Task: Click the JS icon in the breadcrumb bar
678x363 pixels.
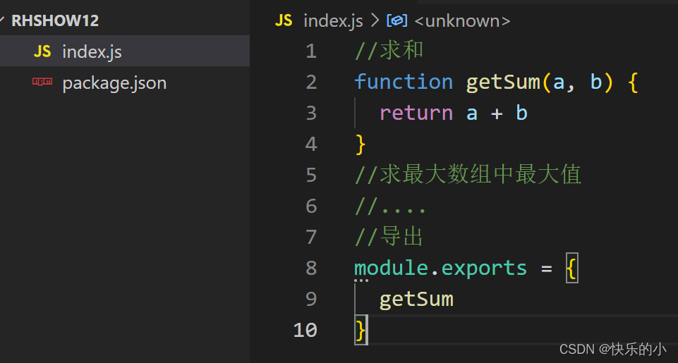Action: pos(284,20)
